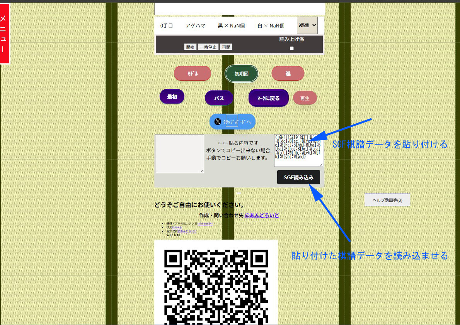Click the 黒 × NaN個 capture count
Viewport: 460px width, 325px height.
[x=231, y=26]
